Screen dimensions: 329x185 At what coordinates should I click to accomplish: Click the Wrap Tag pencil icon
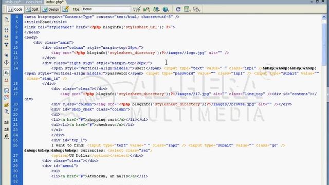point(7,105)
